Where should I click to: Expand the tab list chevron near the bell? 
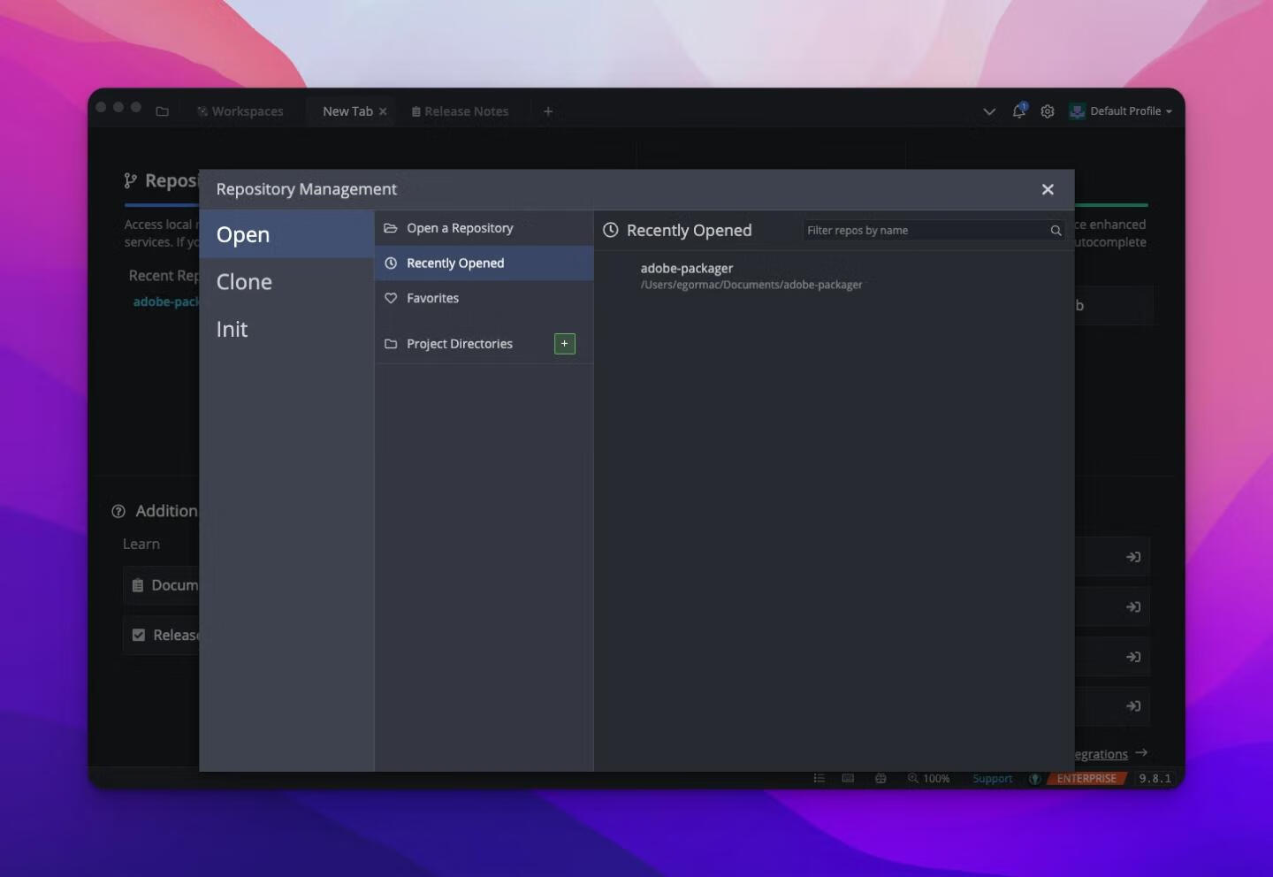pos(989,111)
